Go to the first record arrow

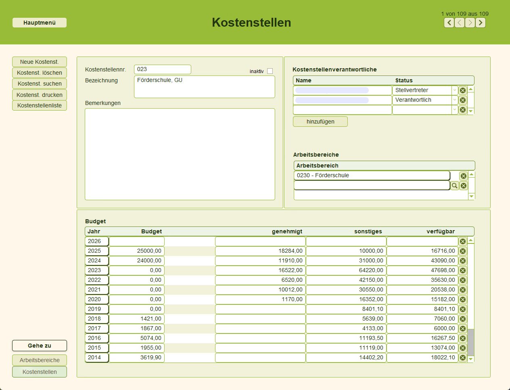(x=449, y=23)
